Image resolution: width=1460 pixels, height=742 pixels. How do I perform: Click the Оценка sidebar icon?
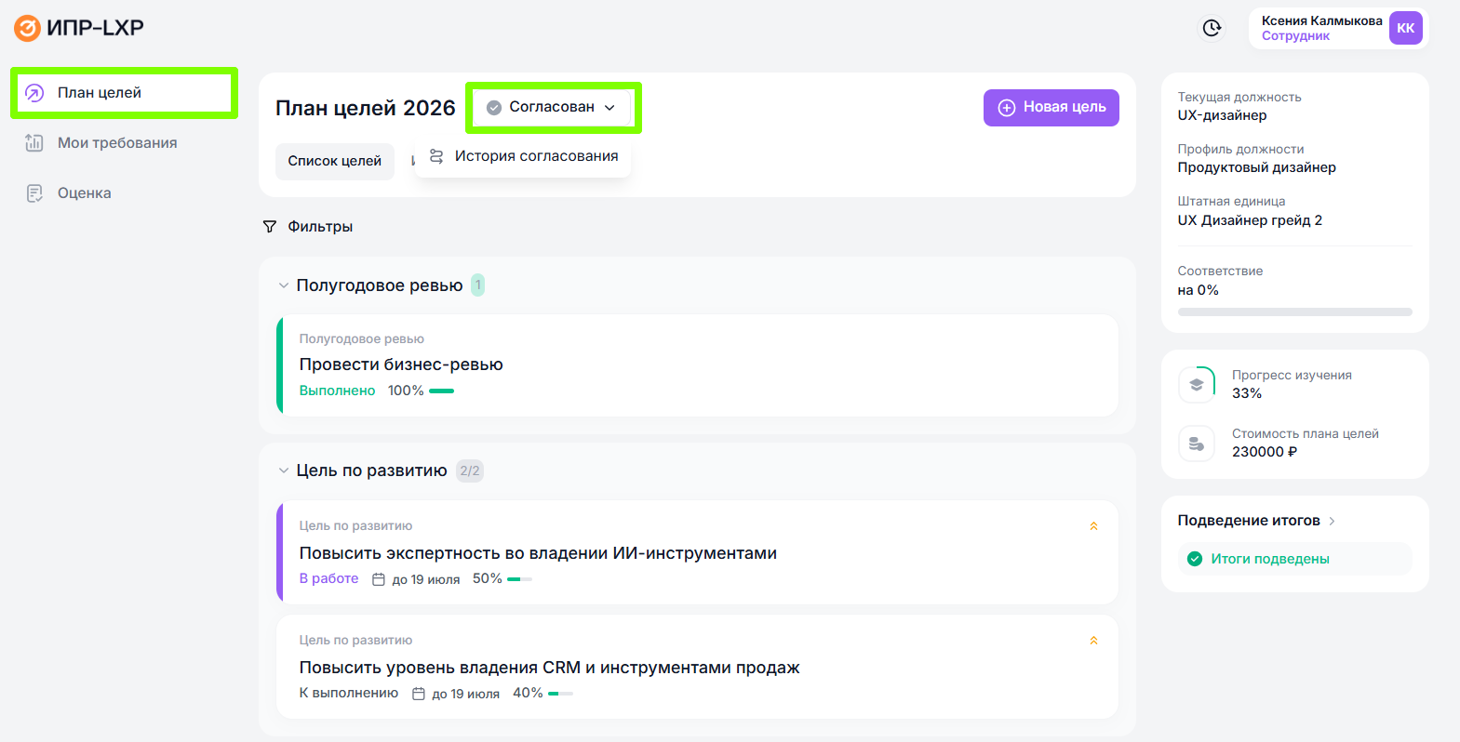click(34, 193)
